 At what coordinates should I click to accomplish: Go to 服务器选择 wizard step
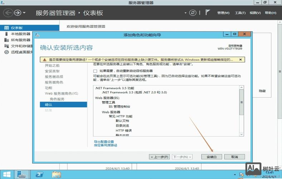coord(54,77)
